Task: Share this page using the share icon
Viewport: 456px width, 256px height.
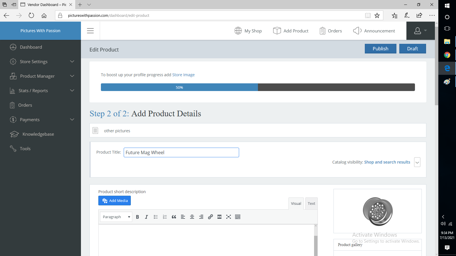Action: click(419, 15)
